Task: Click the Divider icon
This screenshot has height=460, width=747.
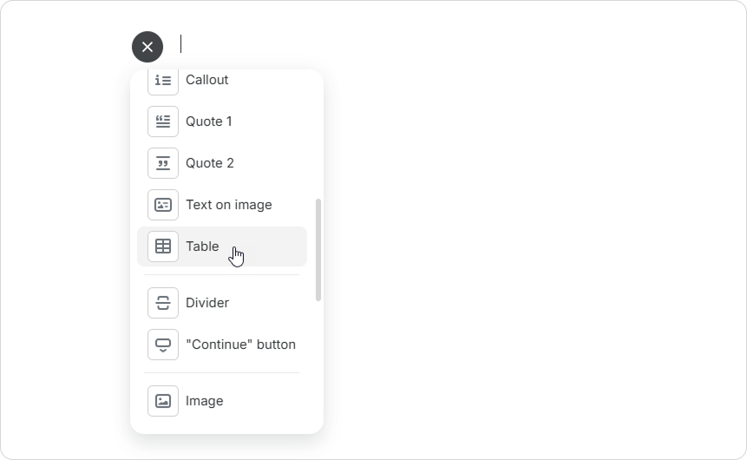Action: tap(163, 303)
